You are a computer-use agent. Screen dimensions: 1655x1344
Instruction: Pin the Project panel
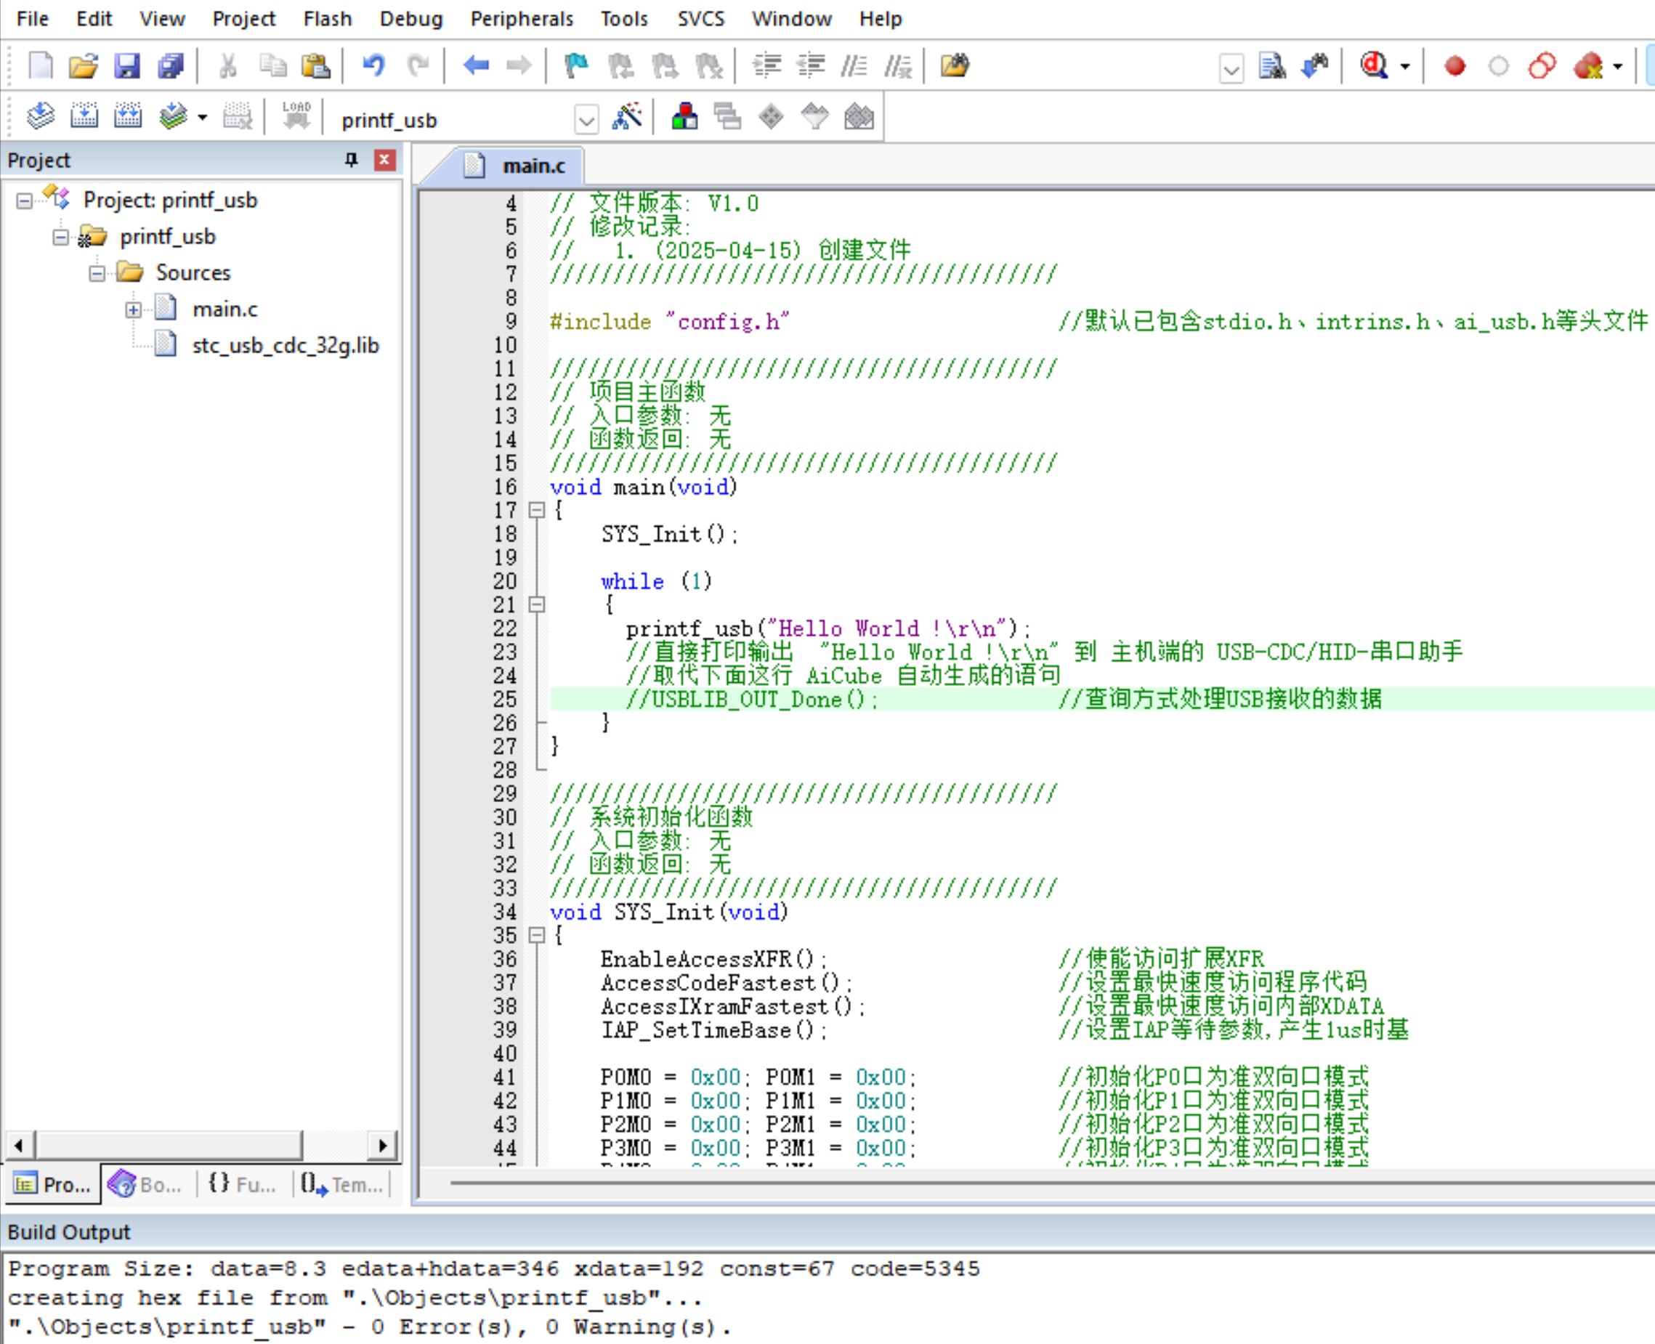pyautogui.click(x=352, y=160)
